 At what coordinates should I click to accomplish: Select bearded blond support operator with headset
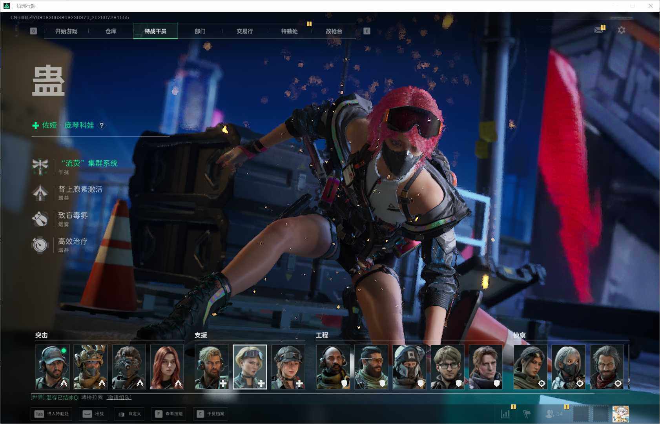[212, 367]
